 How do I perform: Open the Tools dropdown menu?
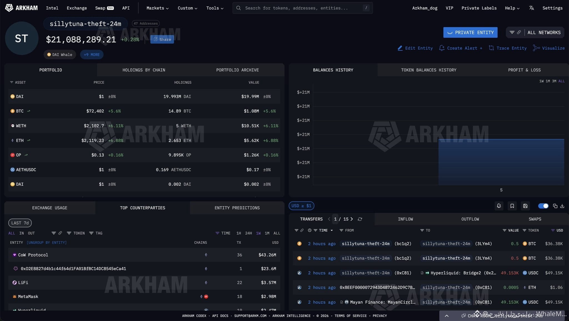[x=215, y=8]
